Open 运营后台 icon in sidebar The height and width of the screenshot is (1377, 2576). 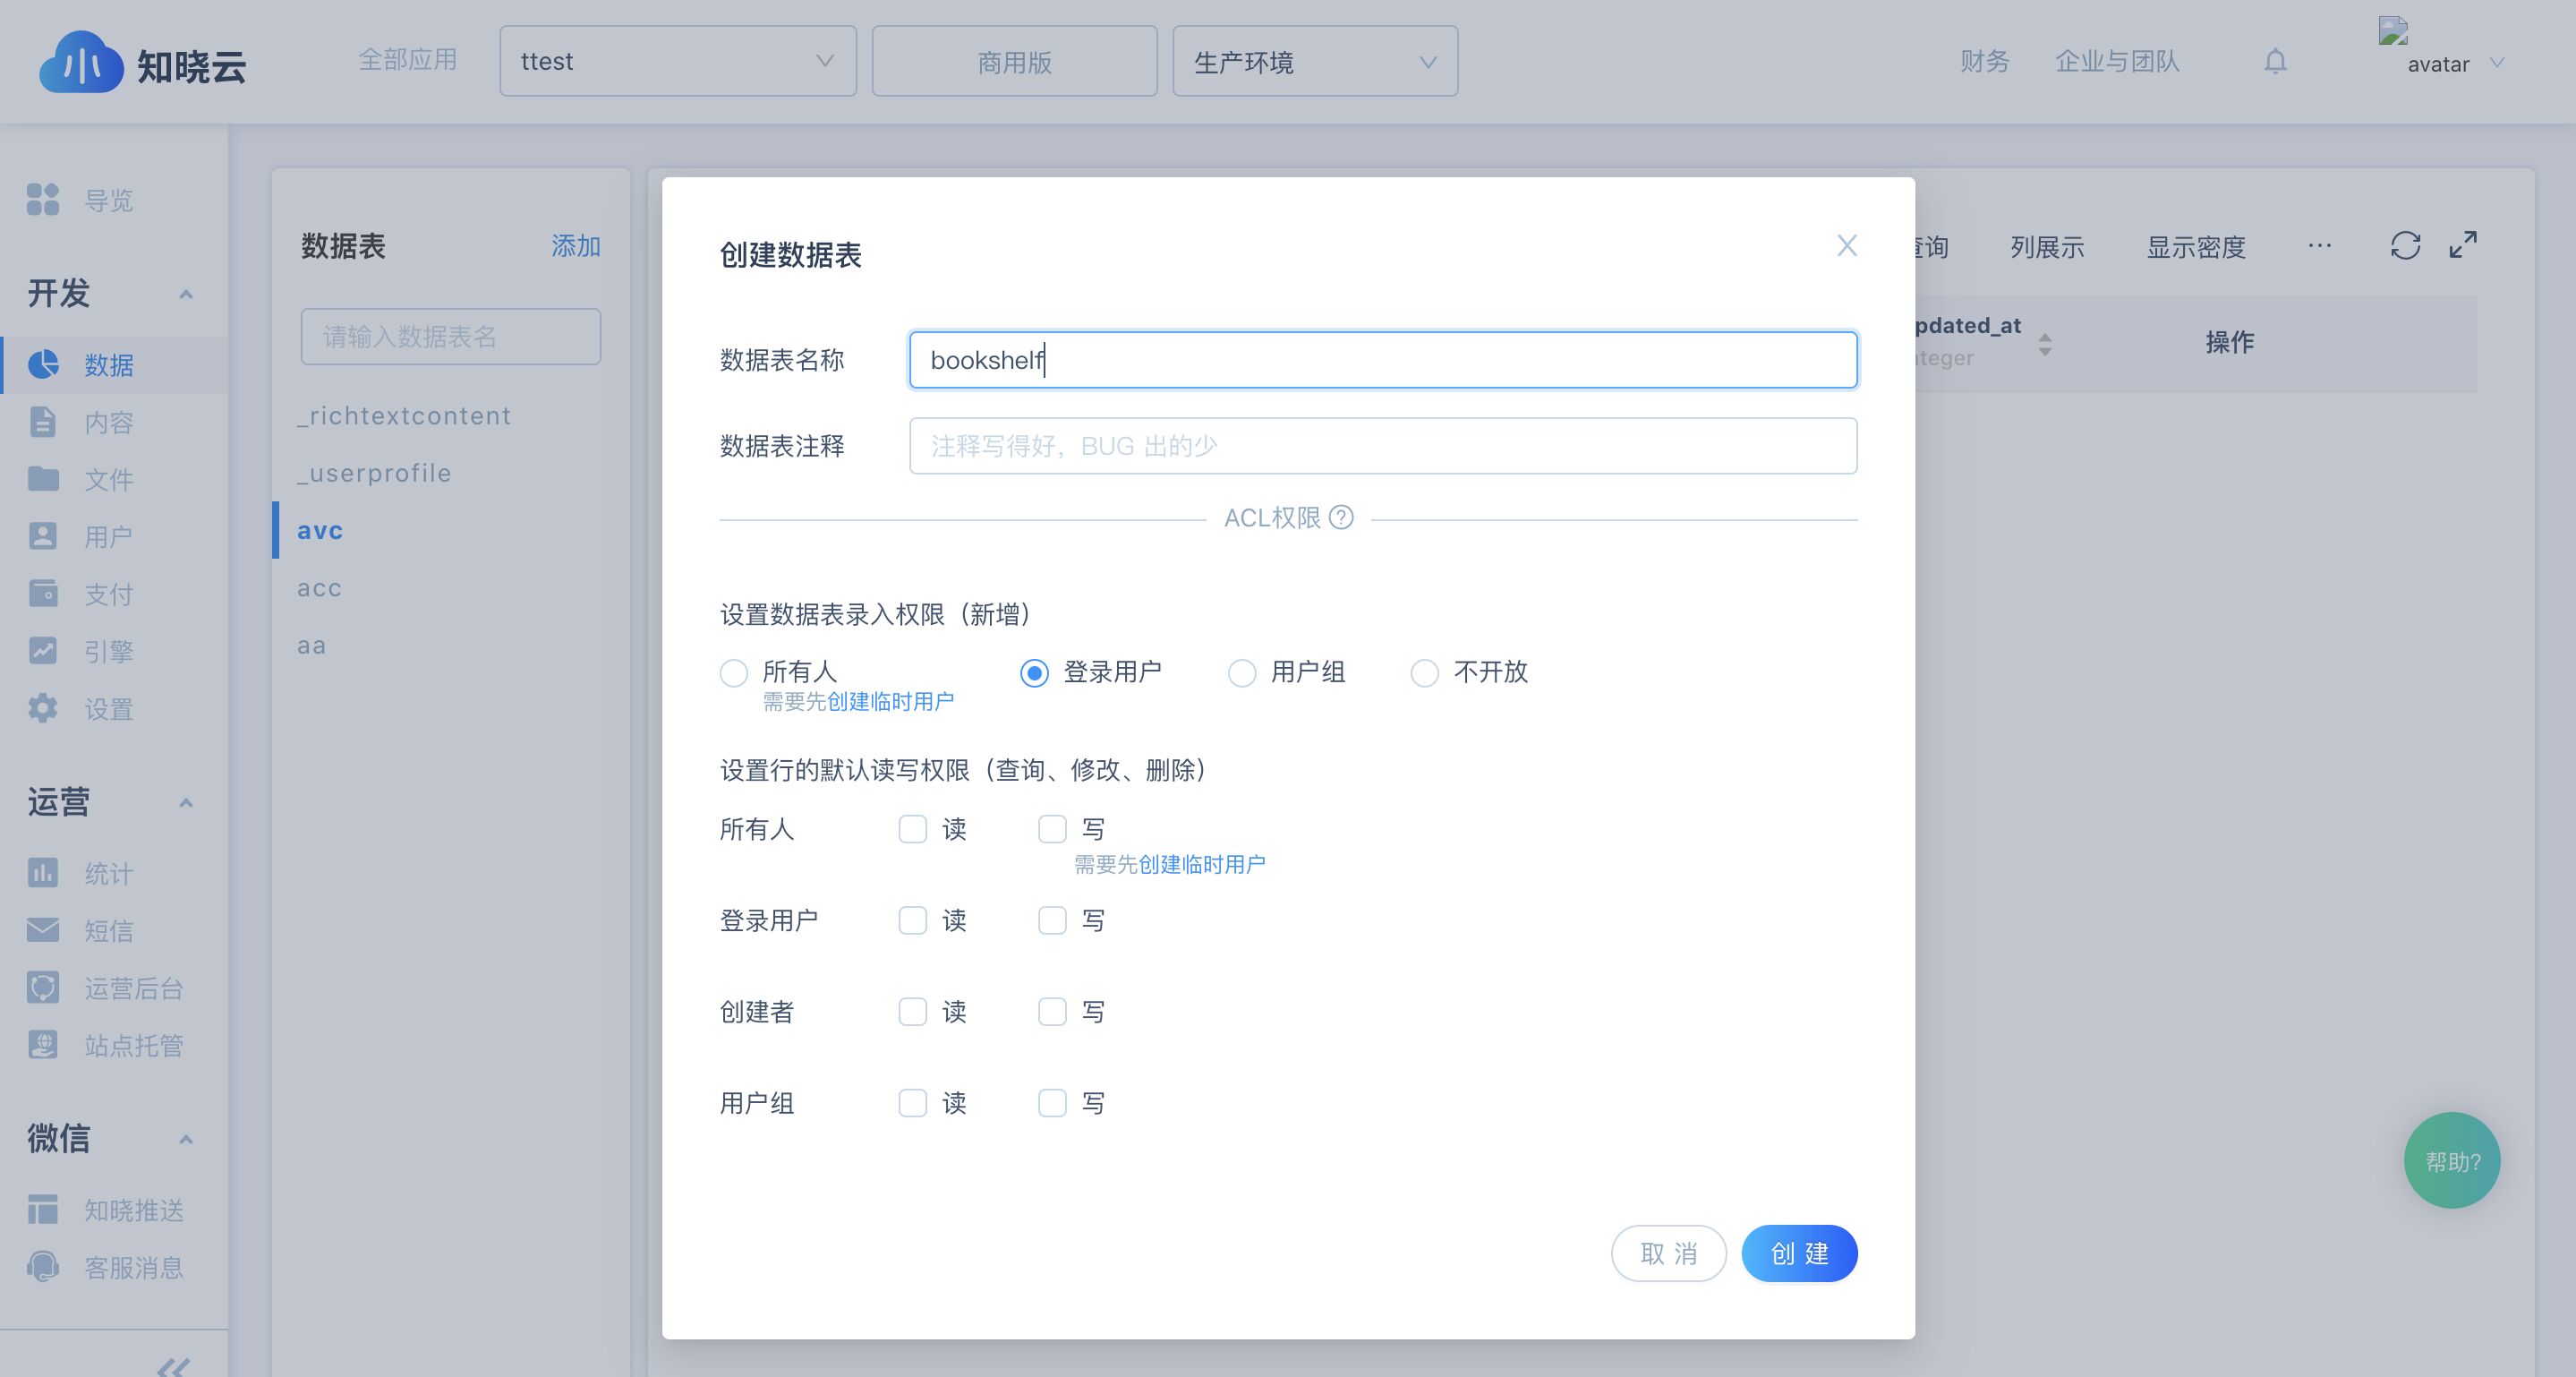click(43, 987)
